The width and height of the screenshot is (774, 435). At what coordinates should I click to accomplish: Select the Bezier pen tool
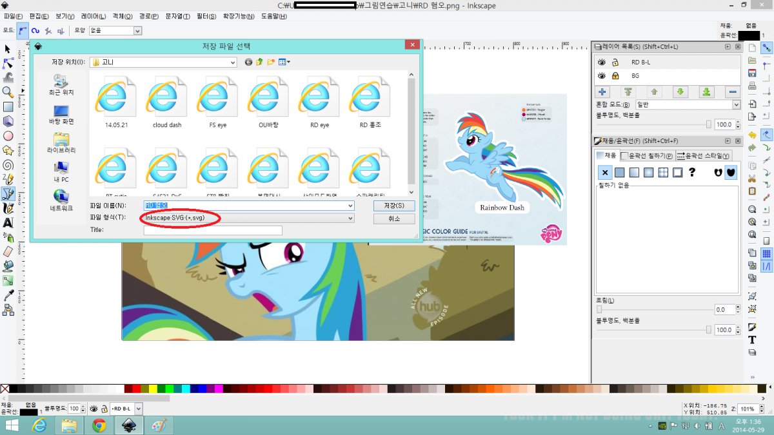coord(8,193)
